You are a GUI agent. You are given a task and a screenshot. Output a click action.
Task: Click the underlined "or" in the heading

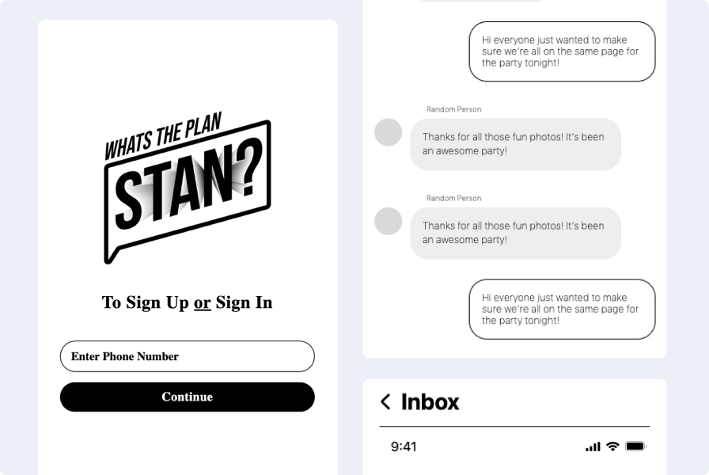pos(203,302)
